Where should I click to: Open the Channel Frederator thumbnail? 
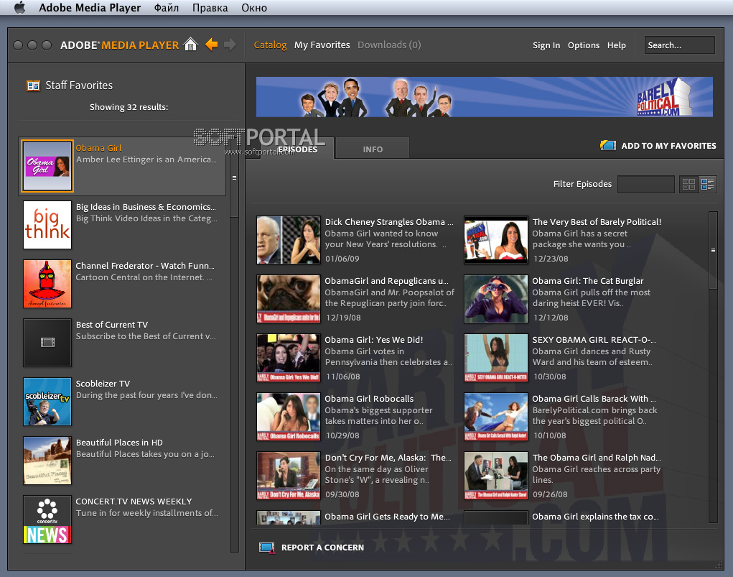[x=47, y=284]
